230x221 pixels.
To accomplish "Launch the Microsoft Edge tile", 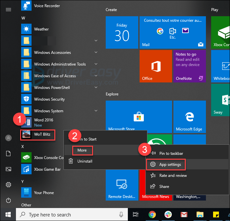I will click(190, 117).
